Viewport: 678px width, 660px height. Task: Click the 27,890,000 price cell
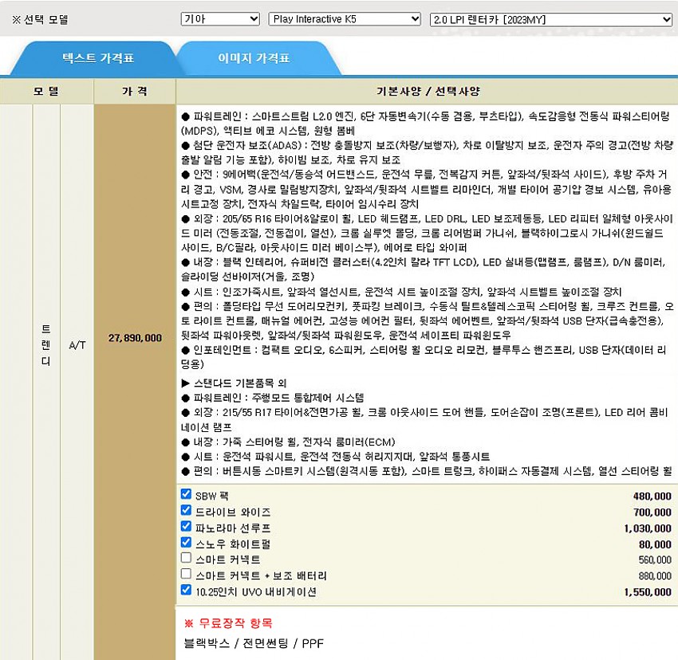tap(135, 338)
